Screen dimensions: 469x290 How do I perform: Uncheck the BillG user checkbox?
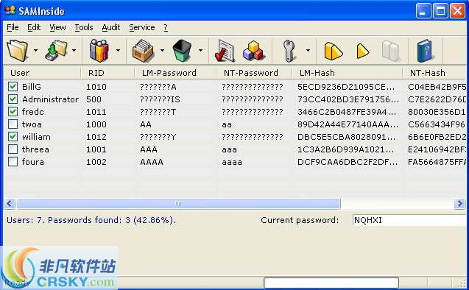tap(13, 87)
